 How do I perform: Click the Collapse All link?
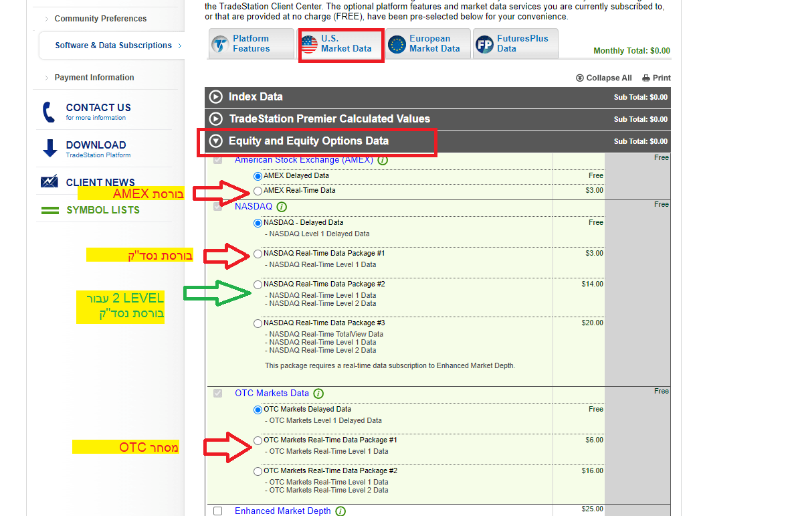[603, 78]
